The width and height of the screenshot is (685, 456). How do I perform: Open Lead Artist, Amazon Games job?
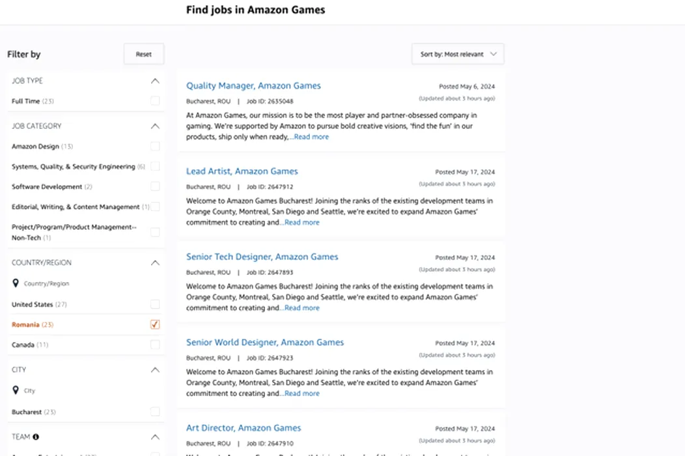click(x=242, y=171)
